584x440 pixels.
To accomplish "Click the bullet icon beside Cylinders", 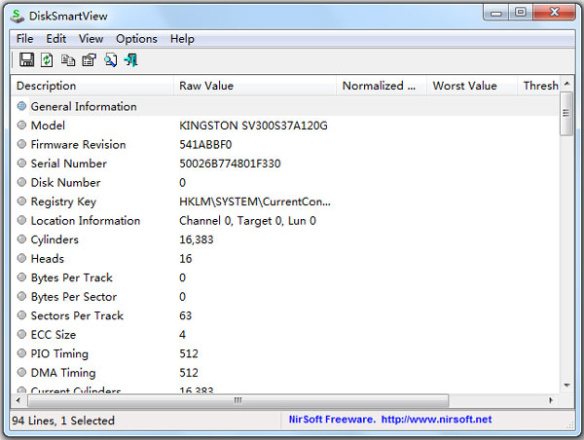I will point(21,239).
